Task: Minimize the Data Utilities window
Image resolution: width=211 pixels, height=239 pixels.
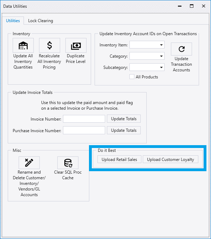Action: pyautogui.click(x=180, y=6)
